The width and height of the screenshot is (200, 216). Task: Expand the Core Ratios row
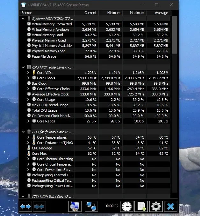tap(28, 121)
